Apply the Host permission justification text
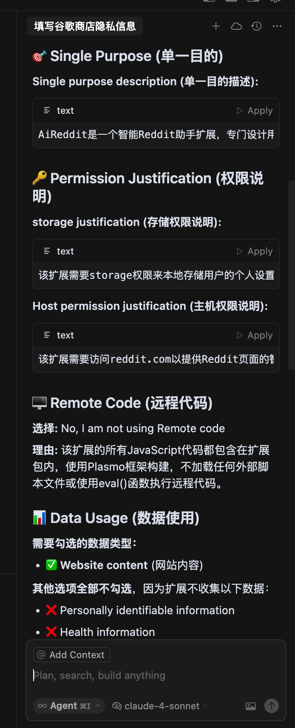Image resolution: width=295 pixels, height=728 pixels. 255,335
